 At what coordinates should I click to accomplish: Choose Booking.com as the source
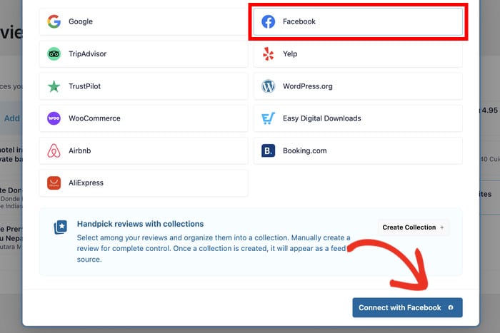pos(358,150)
